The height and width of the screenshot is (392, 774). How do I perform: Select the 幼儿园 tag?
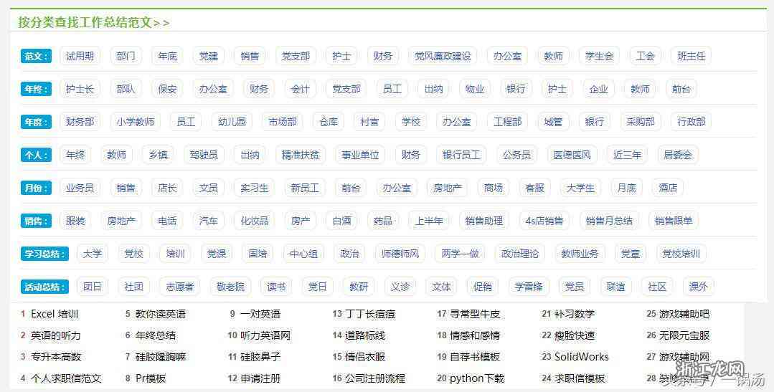coord(232,122)
